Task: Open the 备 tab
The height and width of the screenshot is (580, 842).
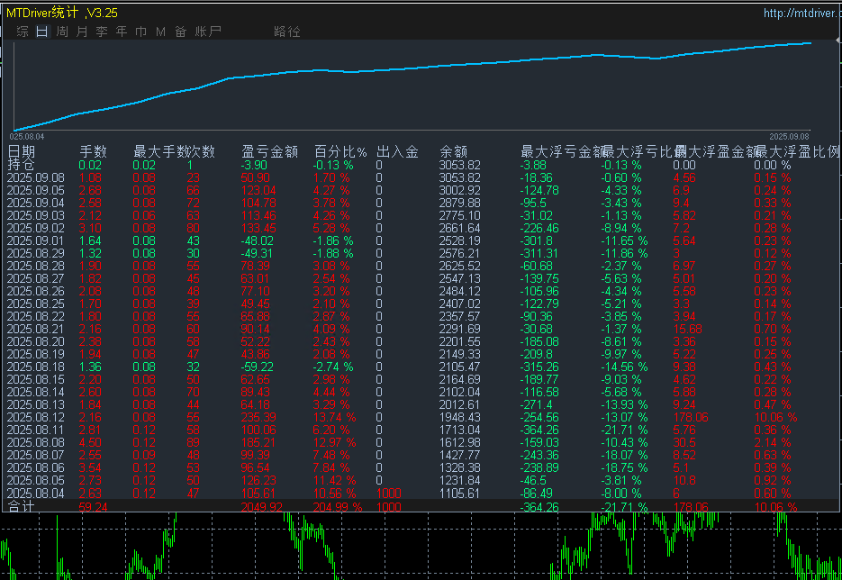Action: 181,32
